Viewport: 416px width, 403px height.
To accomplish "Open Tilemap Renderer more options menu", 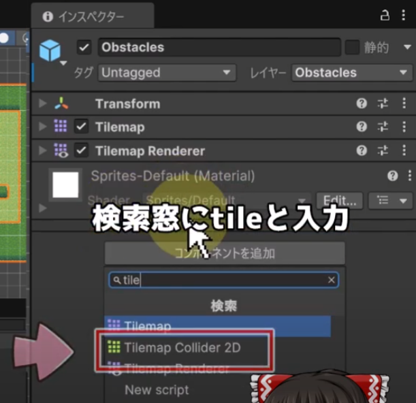I will pyautogui.click(x=404, y=150).
